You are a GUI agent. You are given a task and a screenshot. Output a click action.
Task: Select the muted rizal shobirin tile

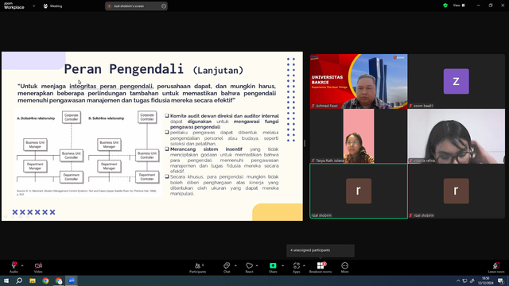pos(456,191)
